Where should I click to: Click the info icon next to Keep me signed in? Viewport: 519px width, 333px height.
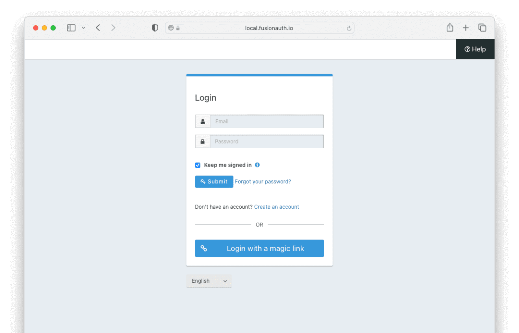[x=257, y=165]
